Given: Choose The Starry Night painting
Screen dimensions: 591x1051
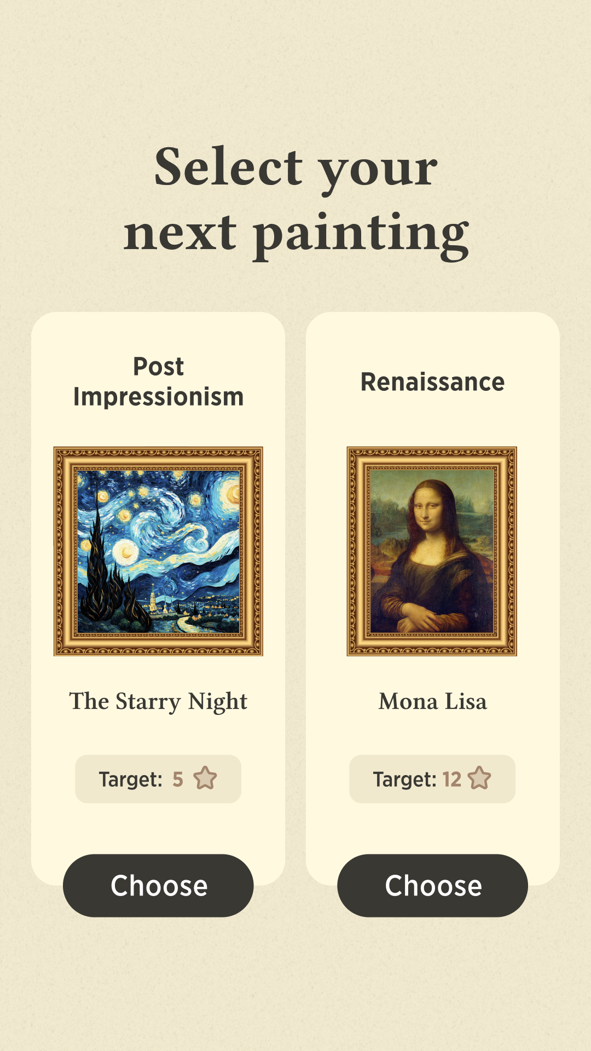Looking at the screenshot, I should pos(158,885).
